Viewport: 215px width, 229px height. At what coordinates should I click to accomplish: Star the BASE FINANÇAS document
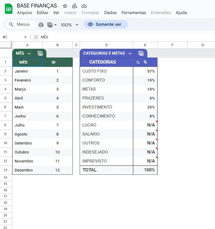(x=65, y=6)
